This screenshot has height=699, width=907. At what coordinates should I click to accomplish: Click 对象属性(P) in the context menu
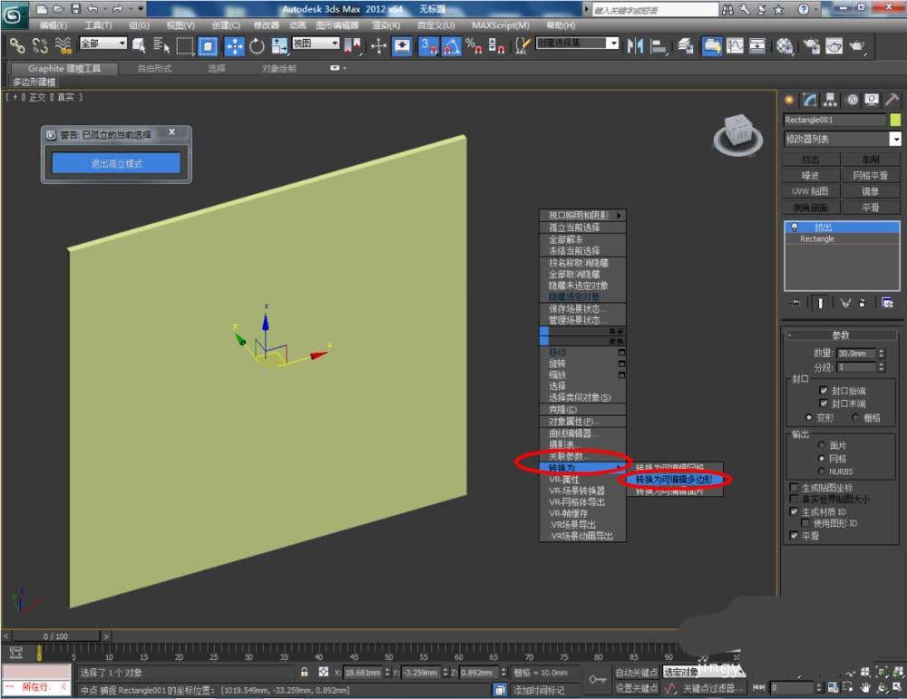tap(582, 422)
